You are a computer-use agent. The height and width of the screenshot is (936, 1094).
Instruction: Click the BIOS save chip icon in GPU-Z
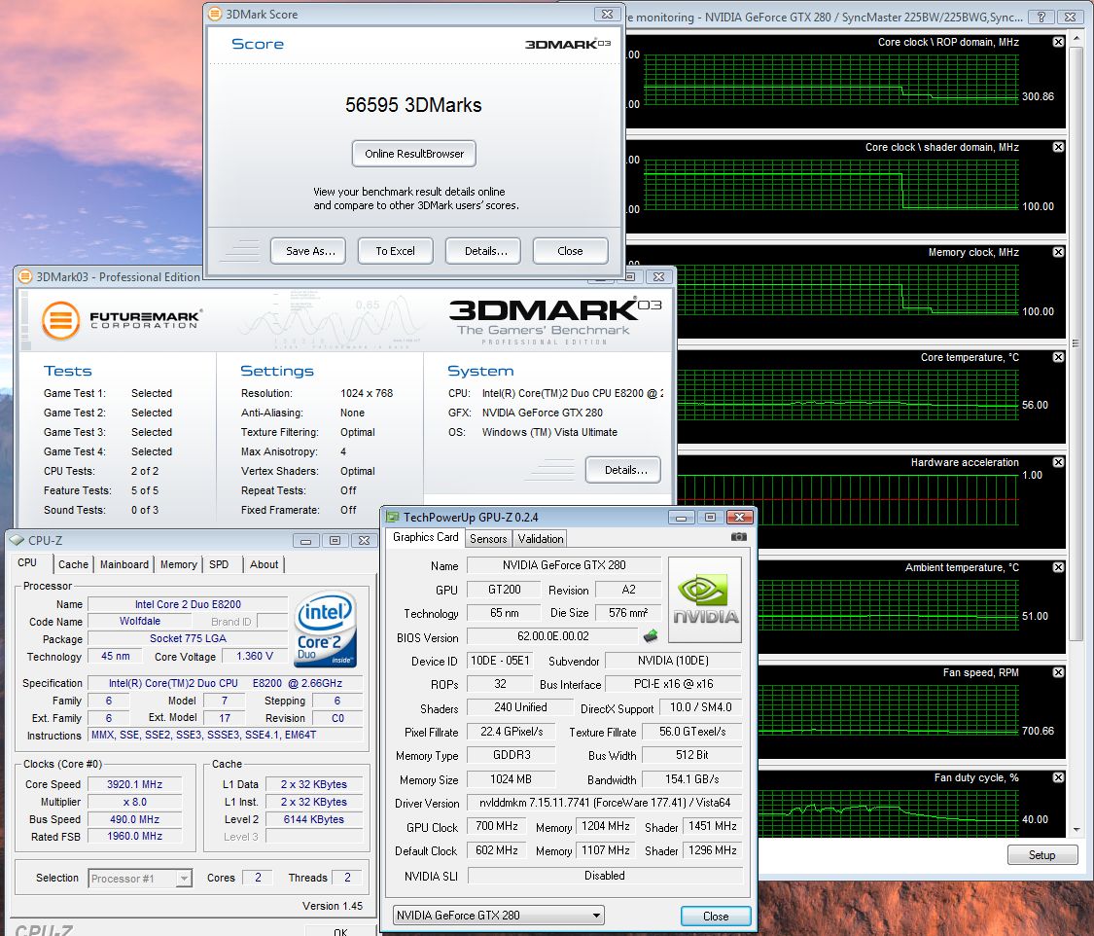651,636
